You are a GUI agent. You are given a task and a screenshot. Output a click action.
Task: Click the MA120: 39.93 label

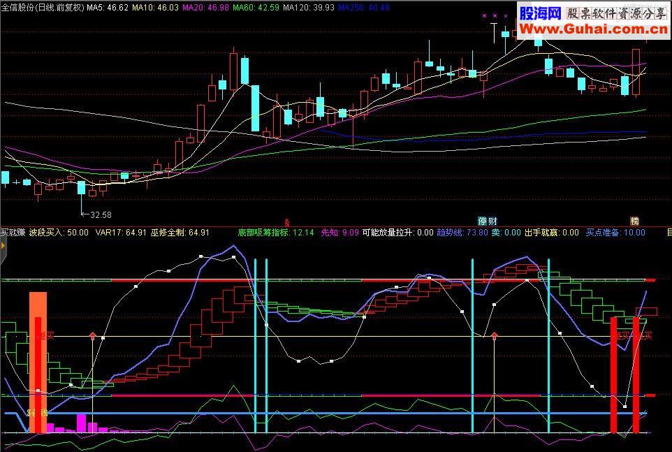[309, 7]
